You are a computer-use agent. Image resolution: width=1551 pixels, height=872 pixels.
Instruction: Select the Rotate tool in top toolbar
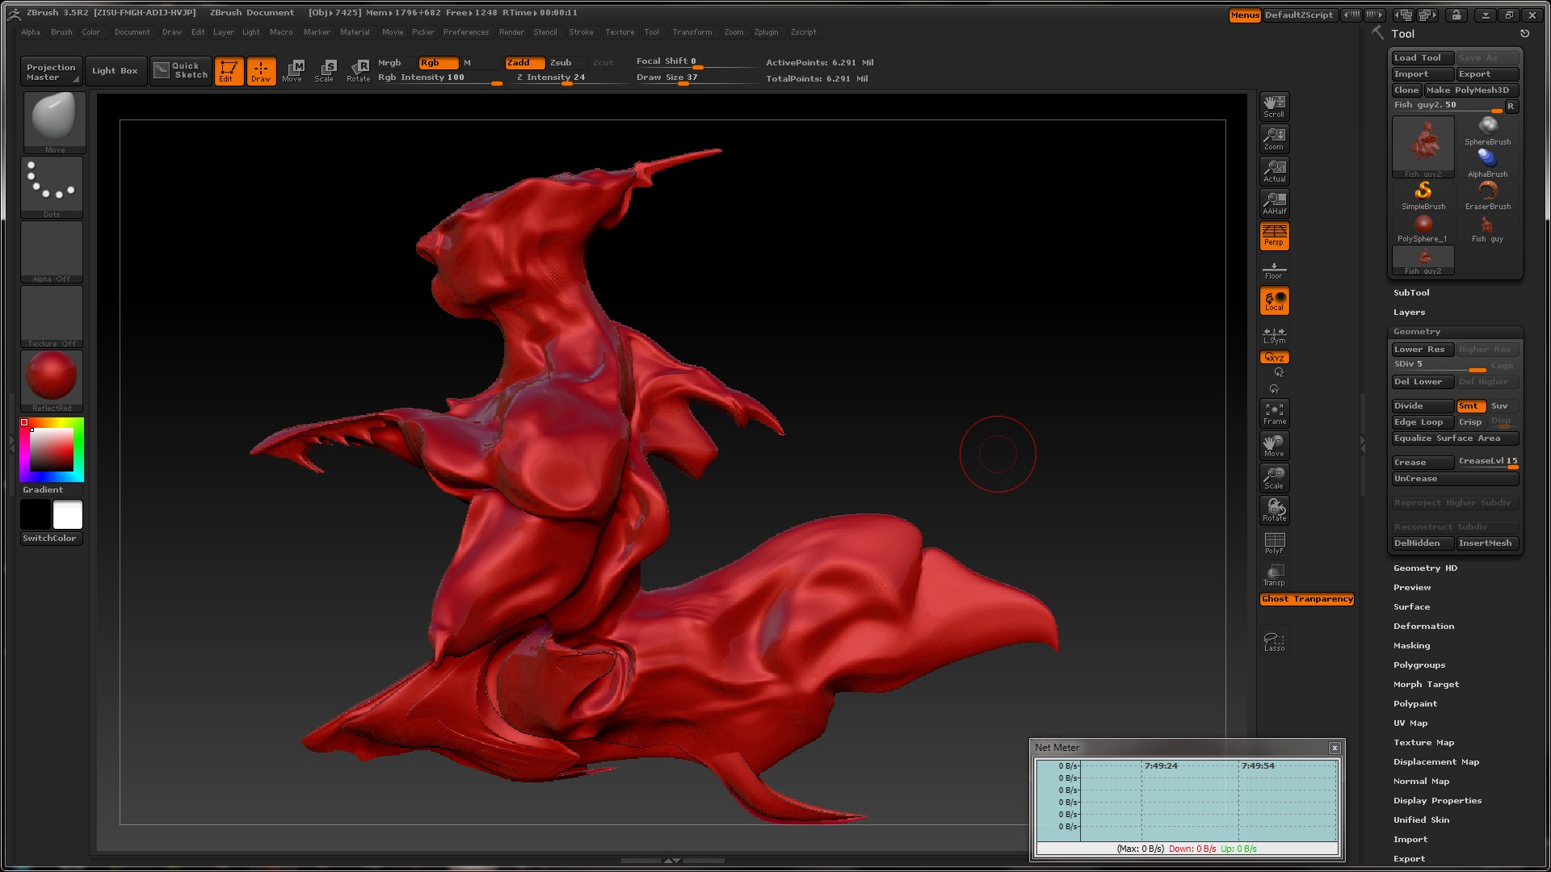[358, 70]
